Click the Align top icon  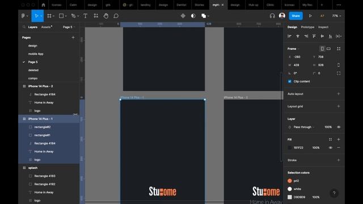click(314, 36)
